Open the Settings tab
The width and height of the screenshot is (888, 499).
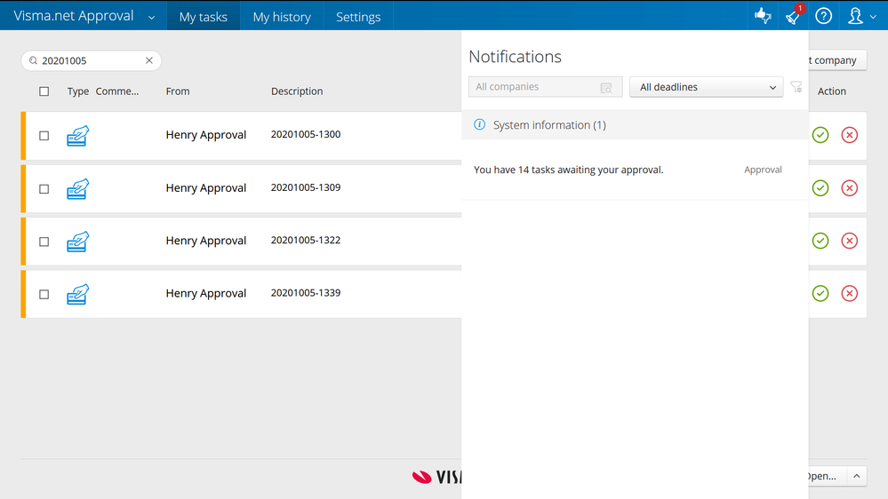(358, 17)
